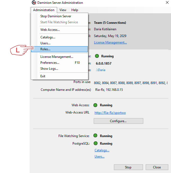Click the green PostgreSQL status indicator
The height and width of the screenshot is (173, 171).
tap(96, 143)
